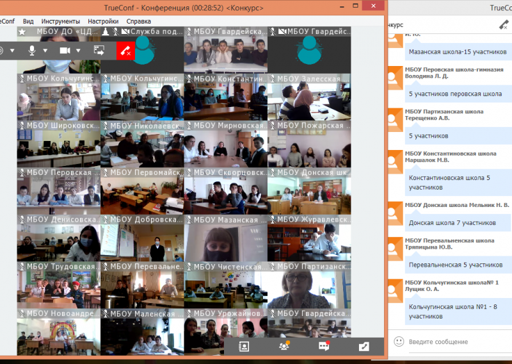
Task: Toggle the microphone mute button
Action: [31, 51]
